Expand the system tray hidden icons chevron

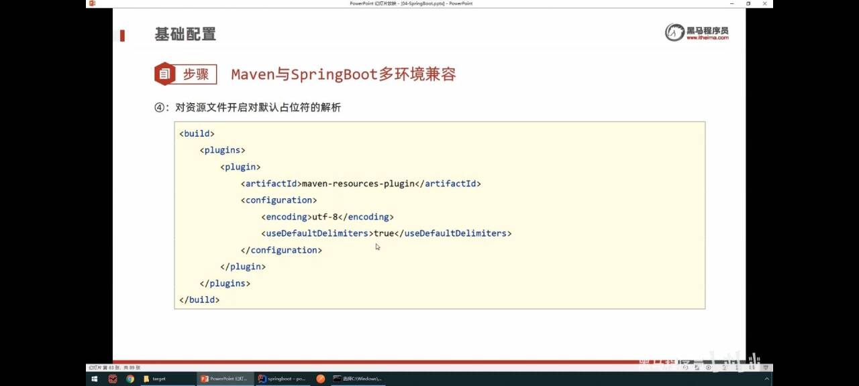pos(767,379)
